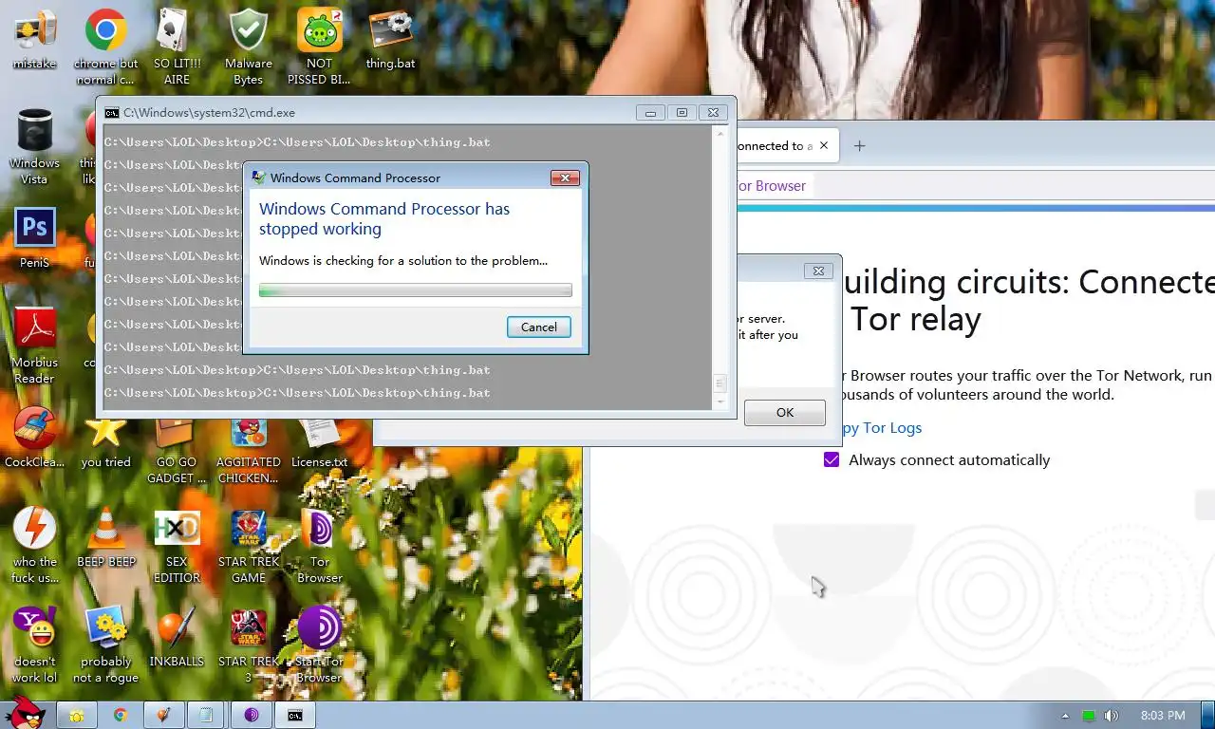
Task: Click the green network tray icon
Action: point(1089,716)
